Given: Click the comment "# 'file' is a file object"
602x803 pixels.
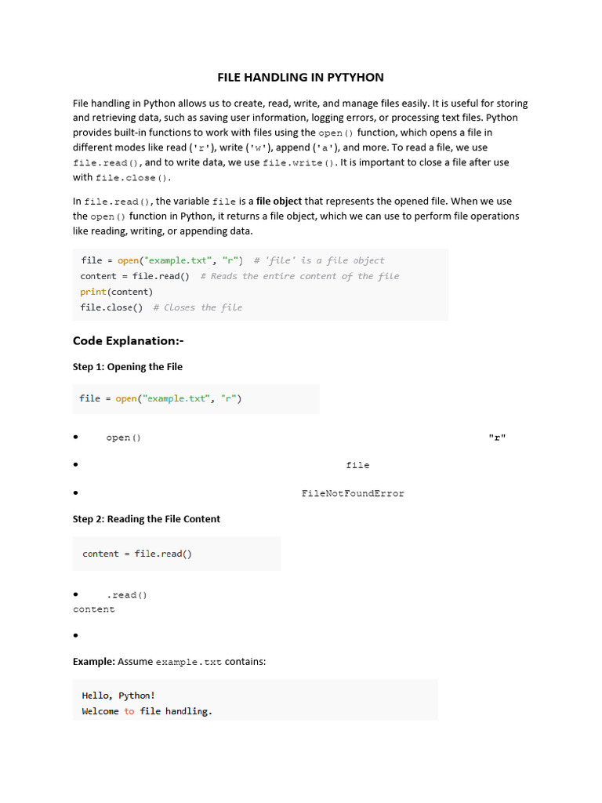Looking at the screenshot, I should tap(319, 260).
